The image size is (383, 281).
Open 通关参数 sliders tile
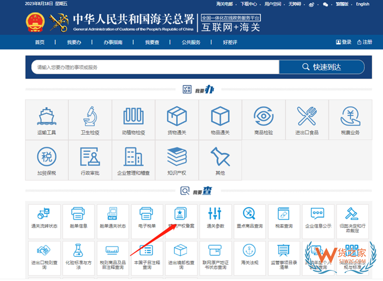216,222
